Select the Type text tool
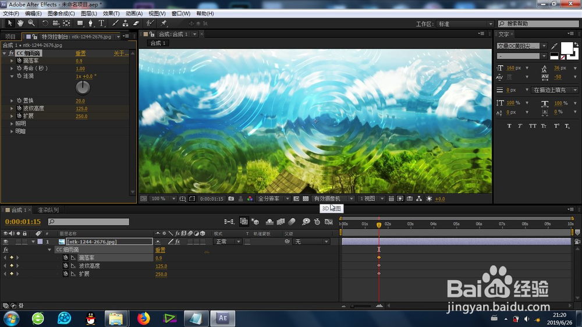This screenshot has width=582, height=327. click(101, 23)
